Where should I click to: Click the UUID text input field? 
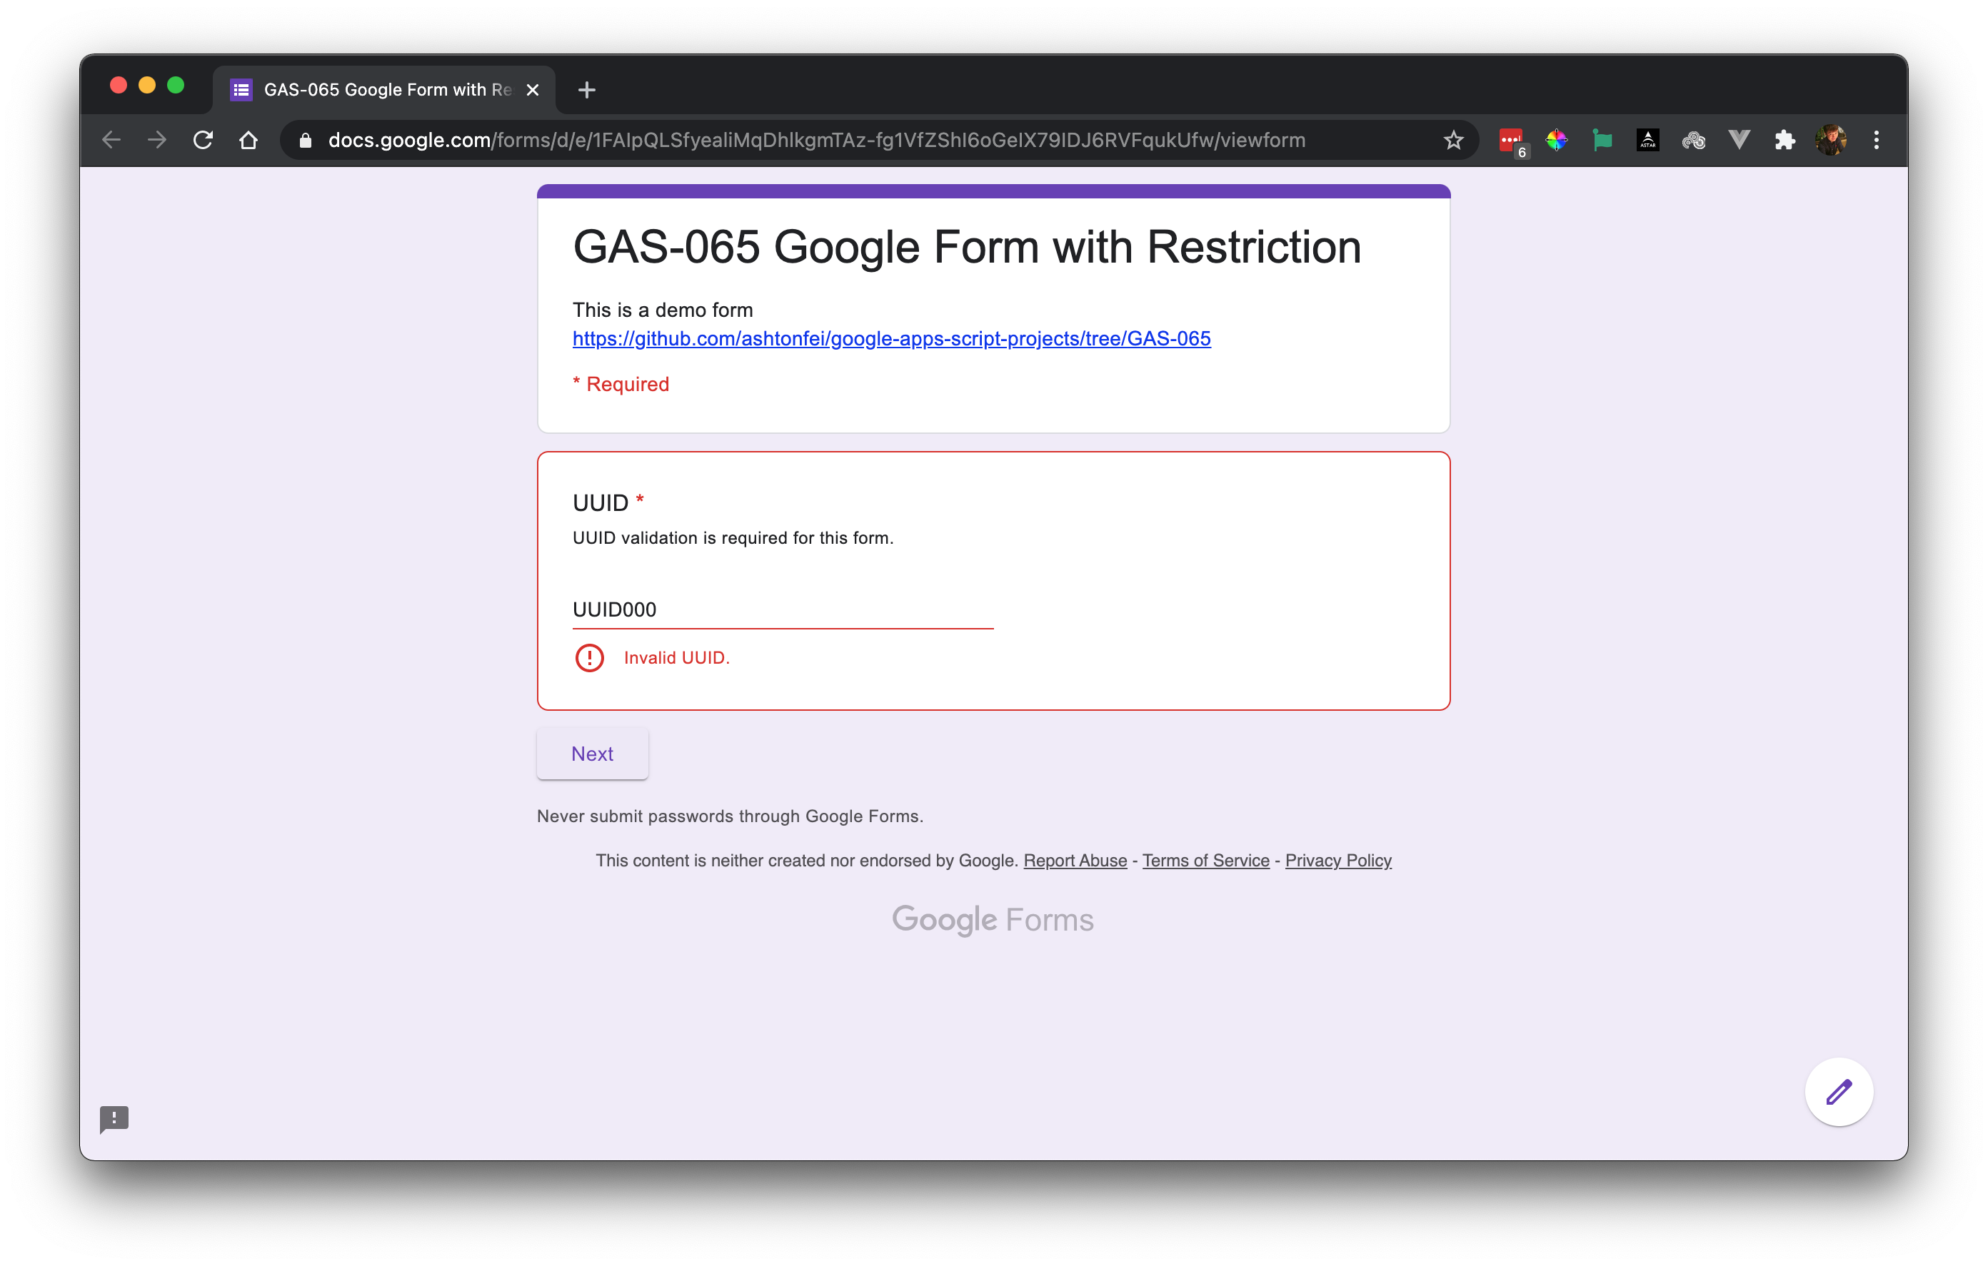click(782, 610)
